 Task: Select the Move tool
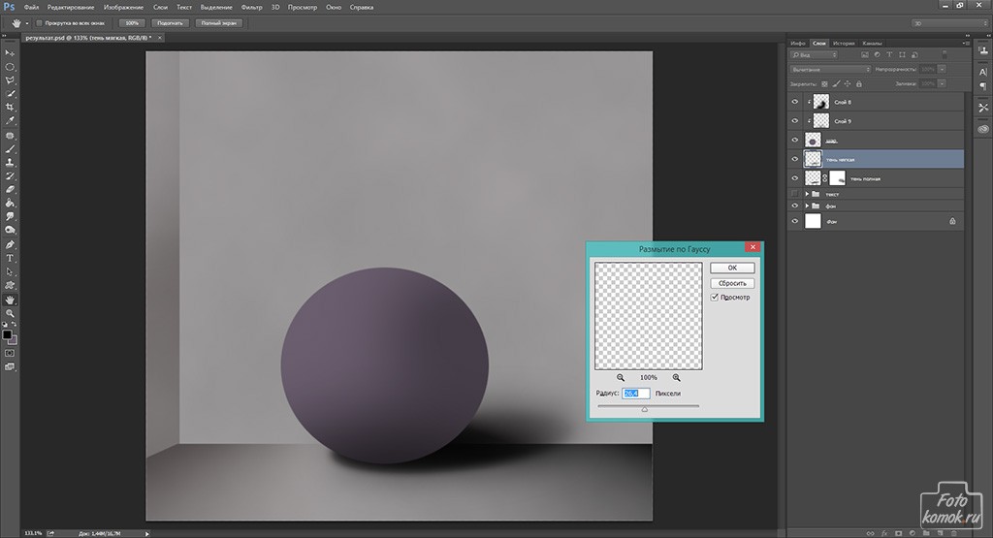10,53
